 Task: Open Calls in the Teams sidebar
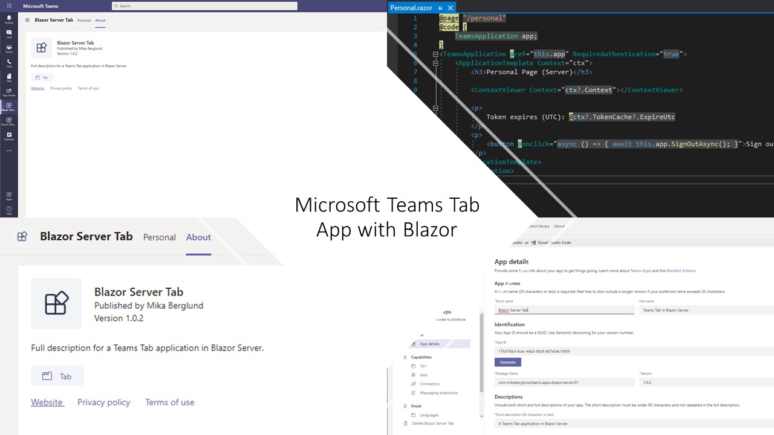(9, 63)
